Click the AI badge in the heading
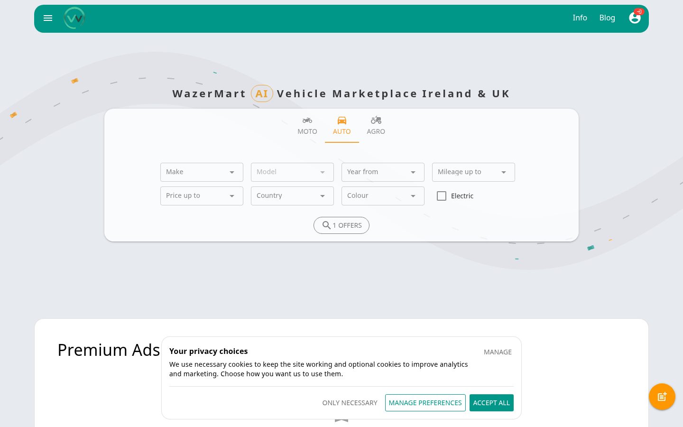 coord(262,93)
